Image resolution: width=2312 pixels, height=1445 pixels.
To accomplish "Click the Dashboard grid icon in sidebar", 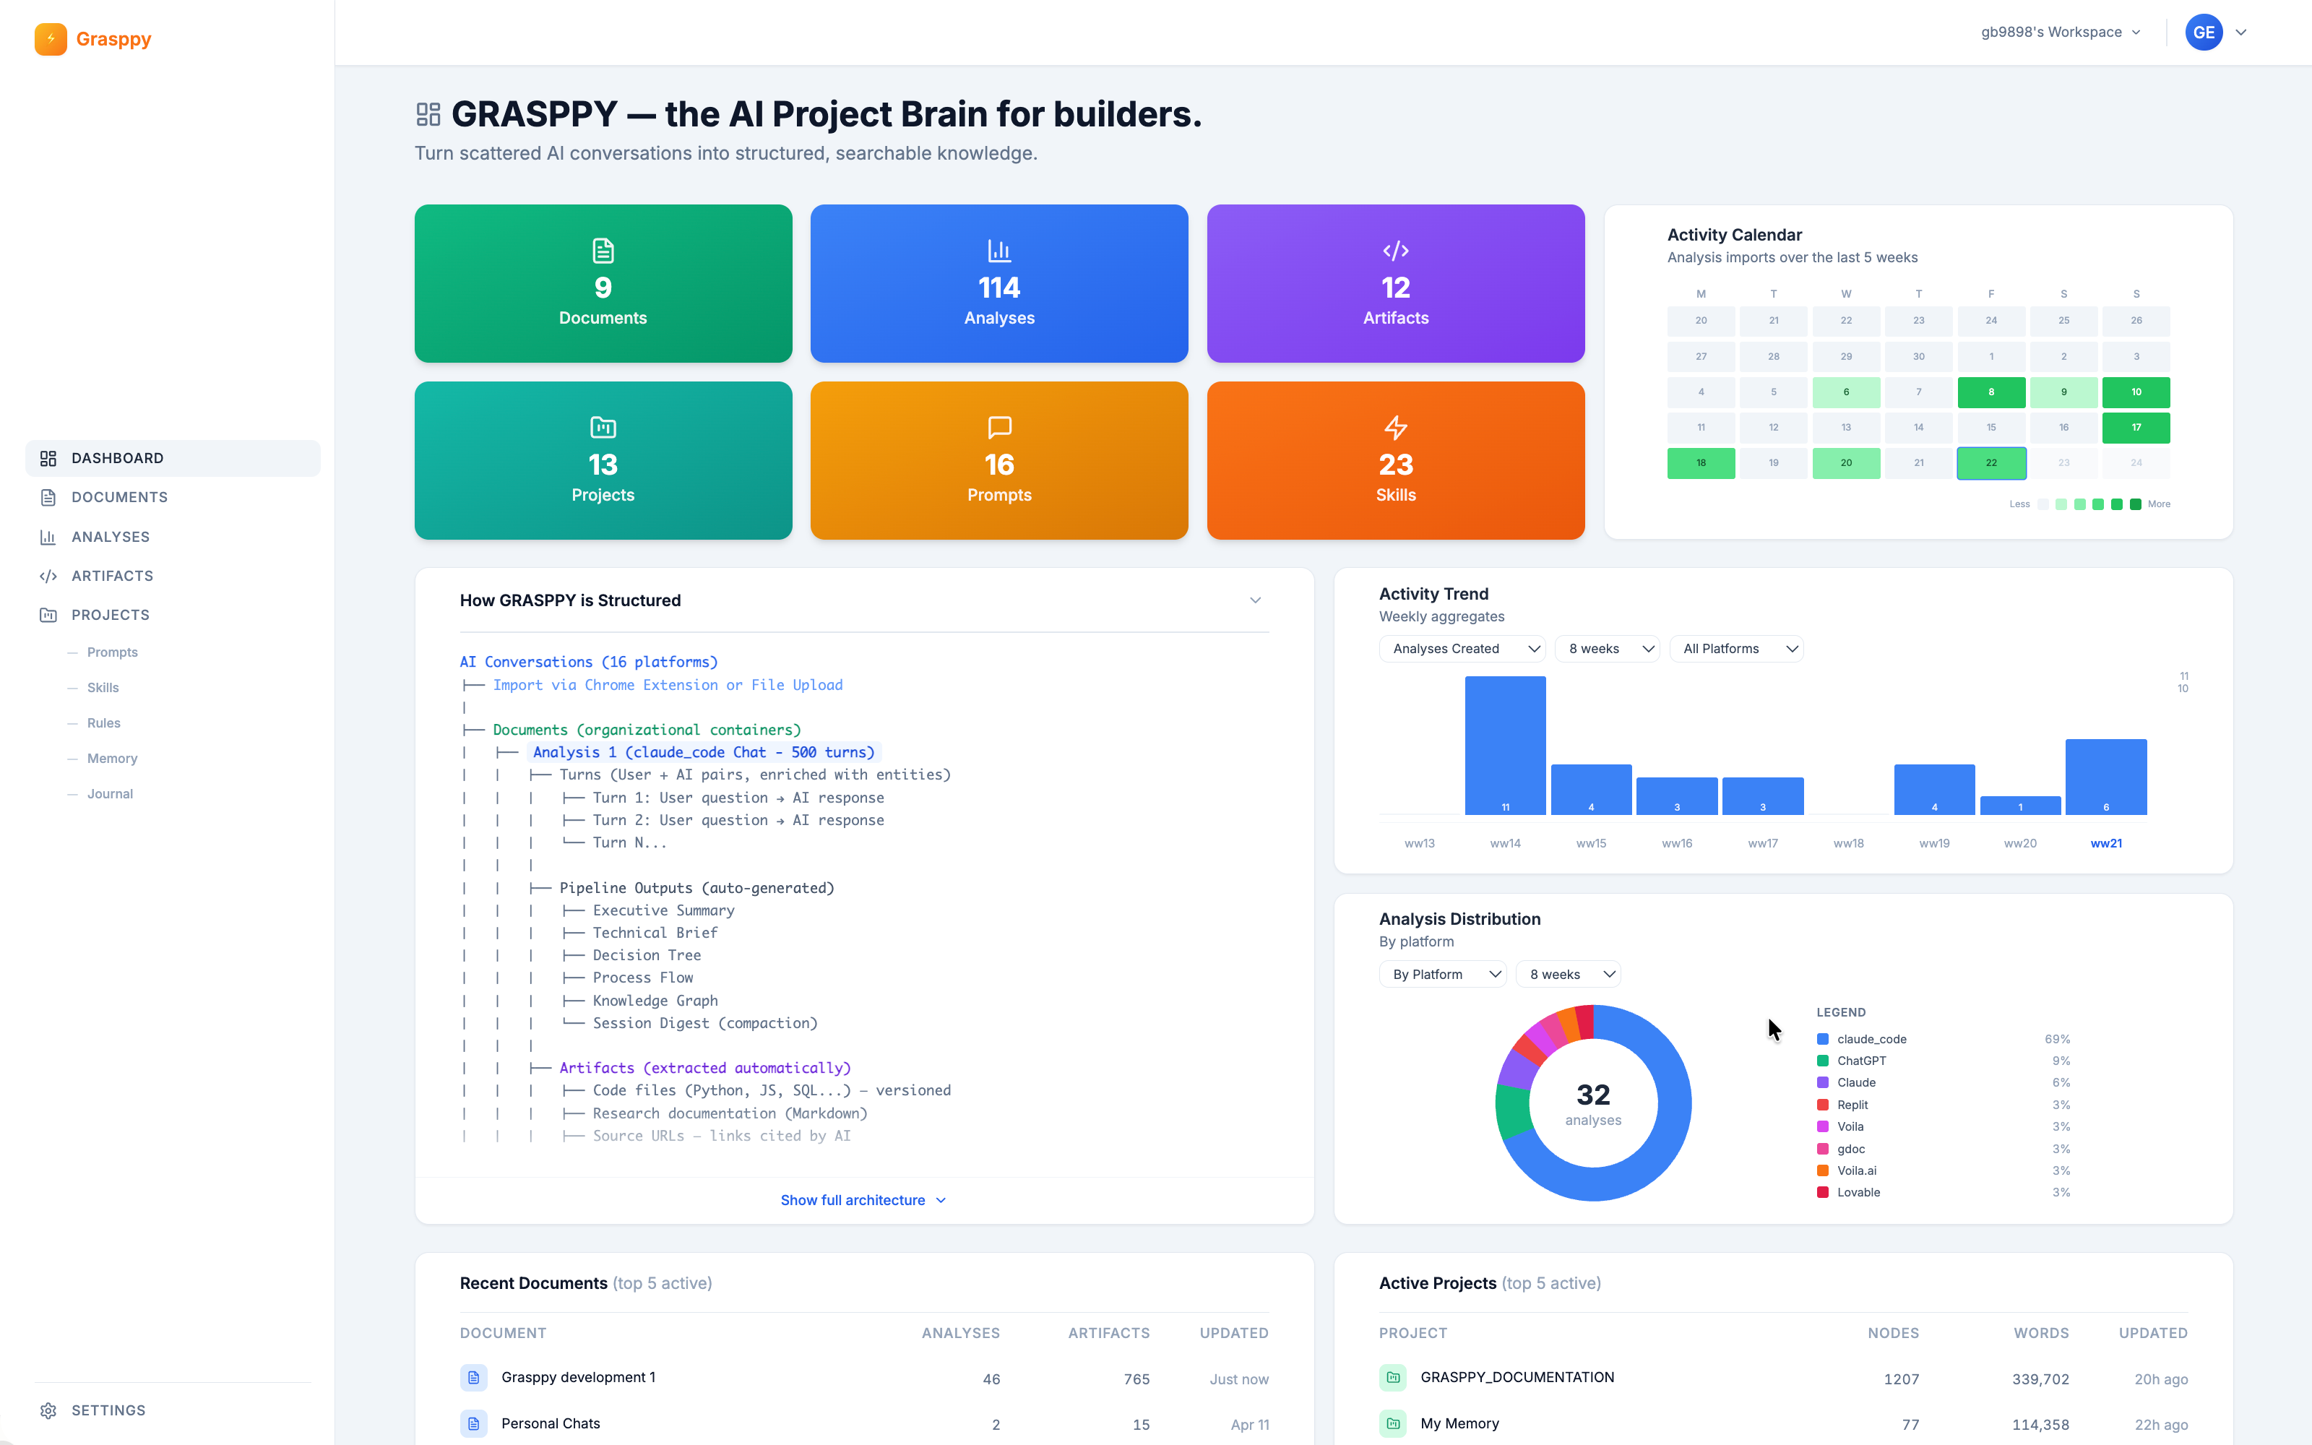I will point(48,459).
